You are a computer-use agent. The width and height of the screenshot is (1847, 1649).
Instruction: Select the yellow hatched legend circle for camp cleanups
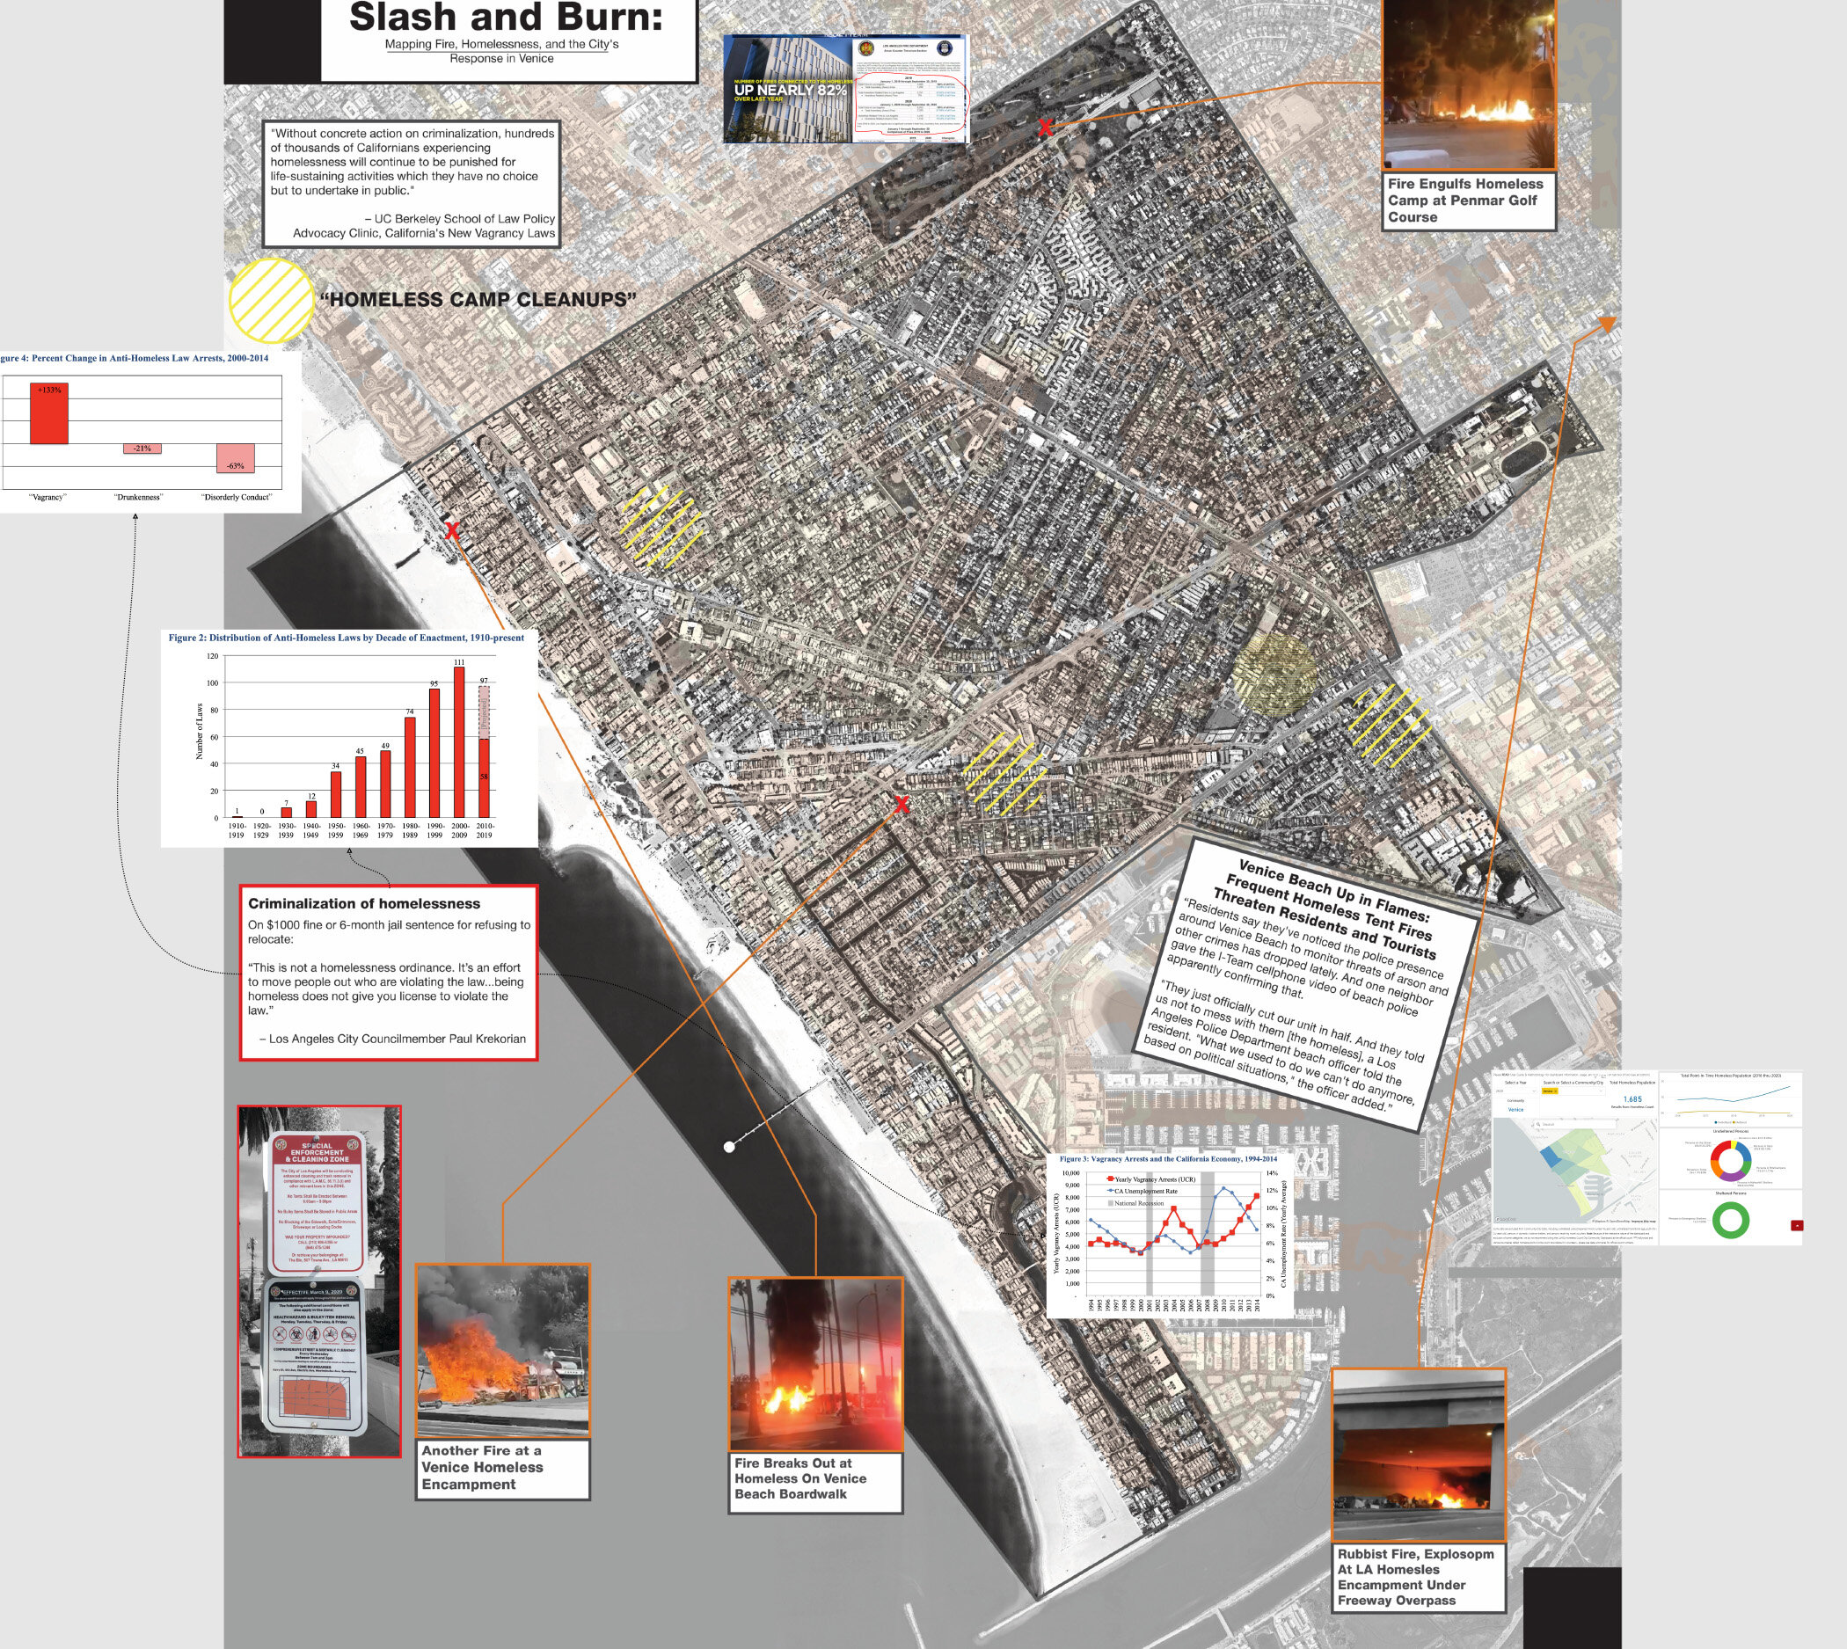[271, 301]
